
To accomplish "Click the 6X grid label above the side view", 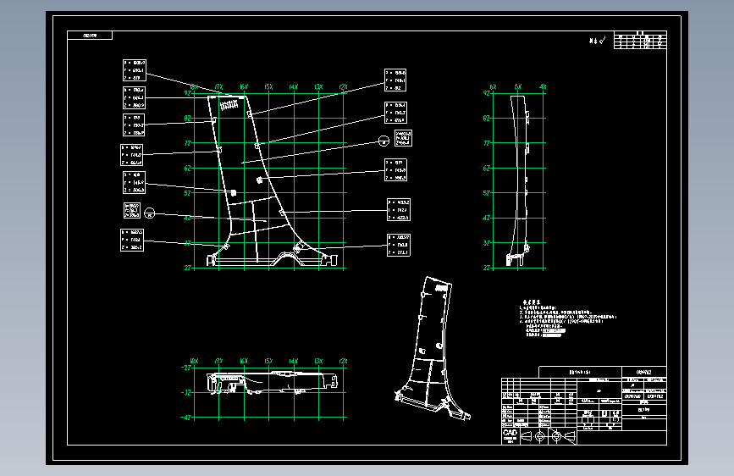I will [493, 87].
